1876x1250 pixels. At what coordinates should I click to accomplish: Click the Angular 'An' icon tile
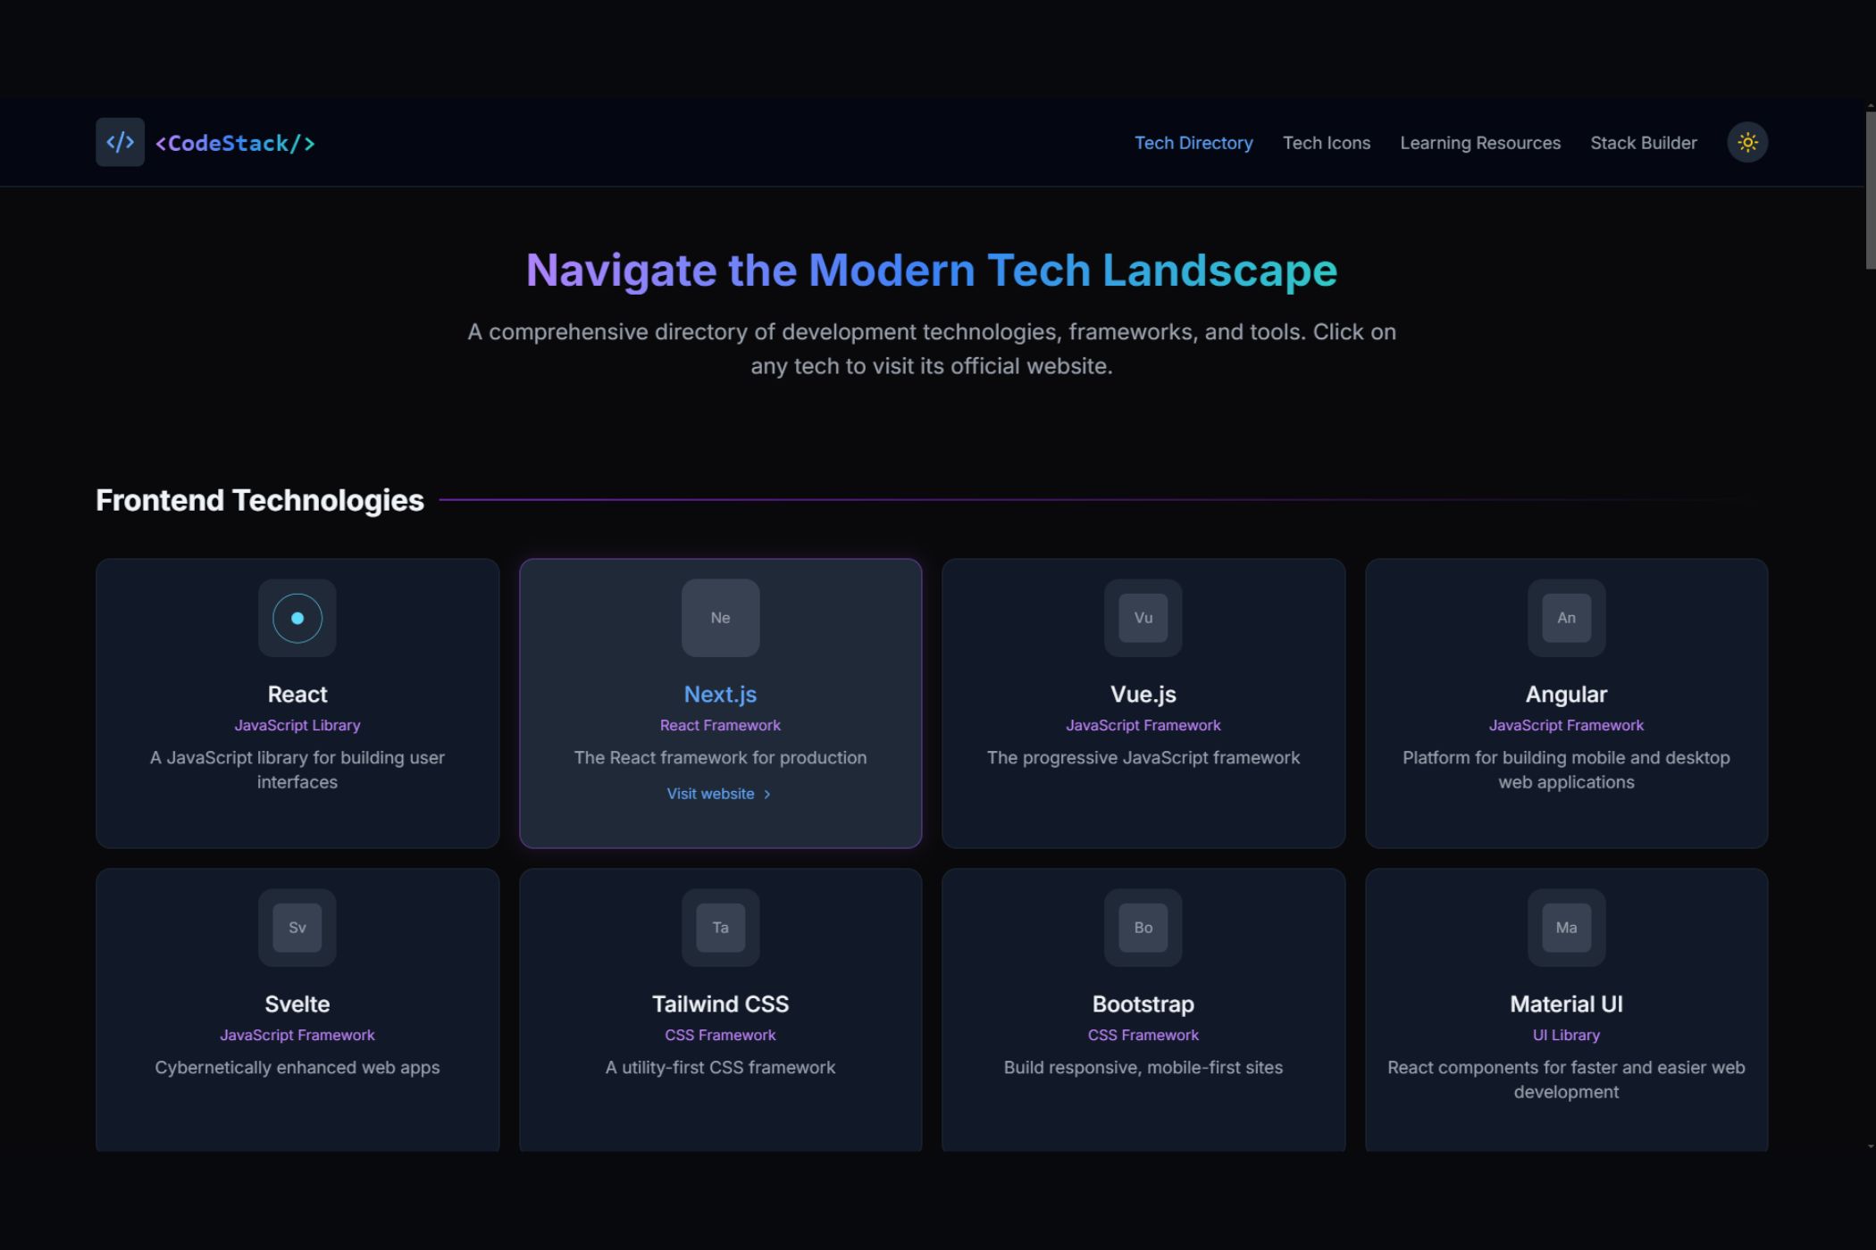[x=1565, y=618]
